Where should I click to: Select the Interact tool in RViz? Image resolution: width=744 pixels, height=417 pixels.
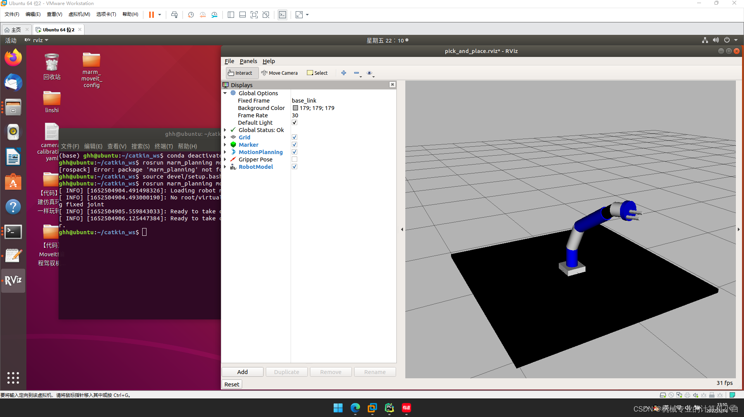(241, 73)
